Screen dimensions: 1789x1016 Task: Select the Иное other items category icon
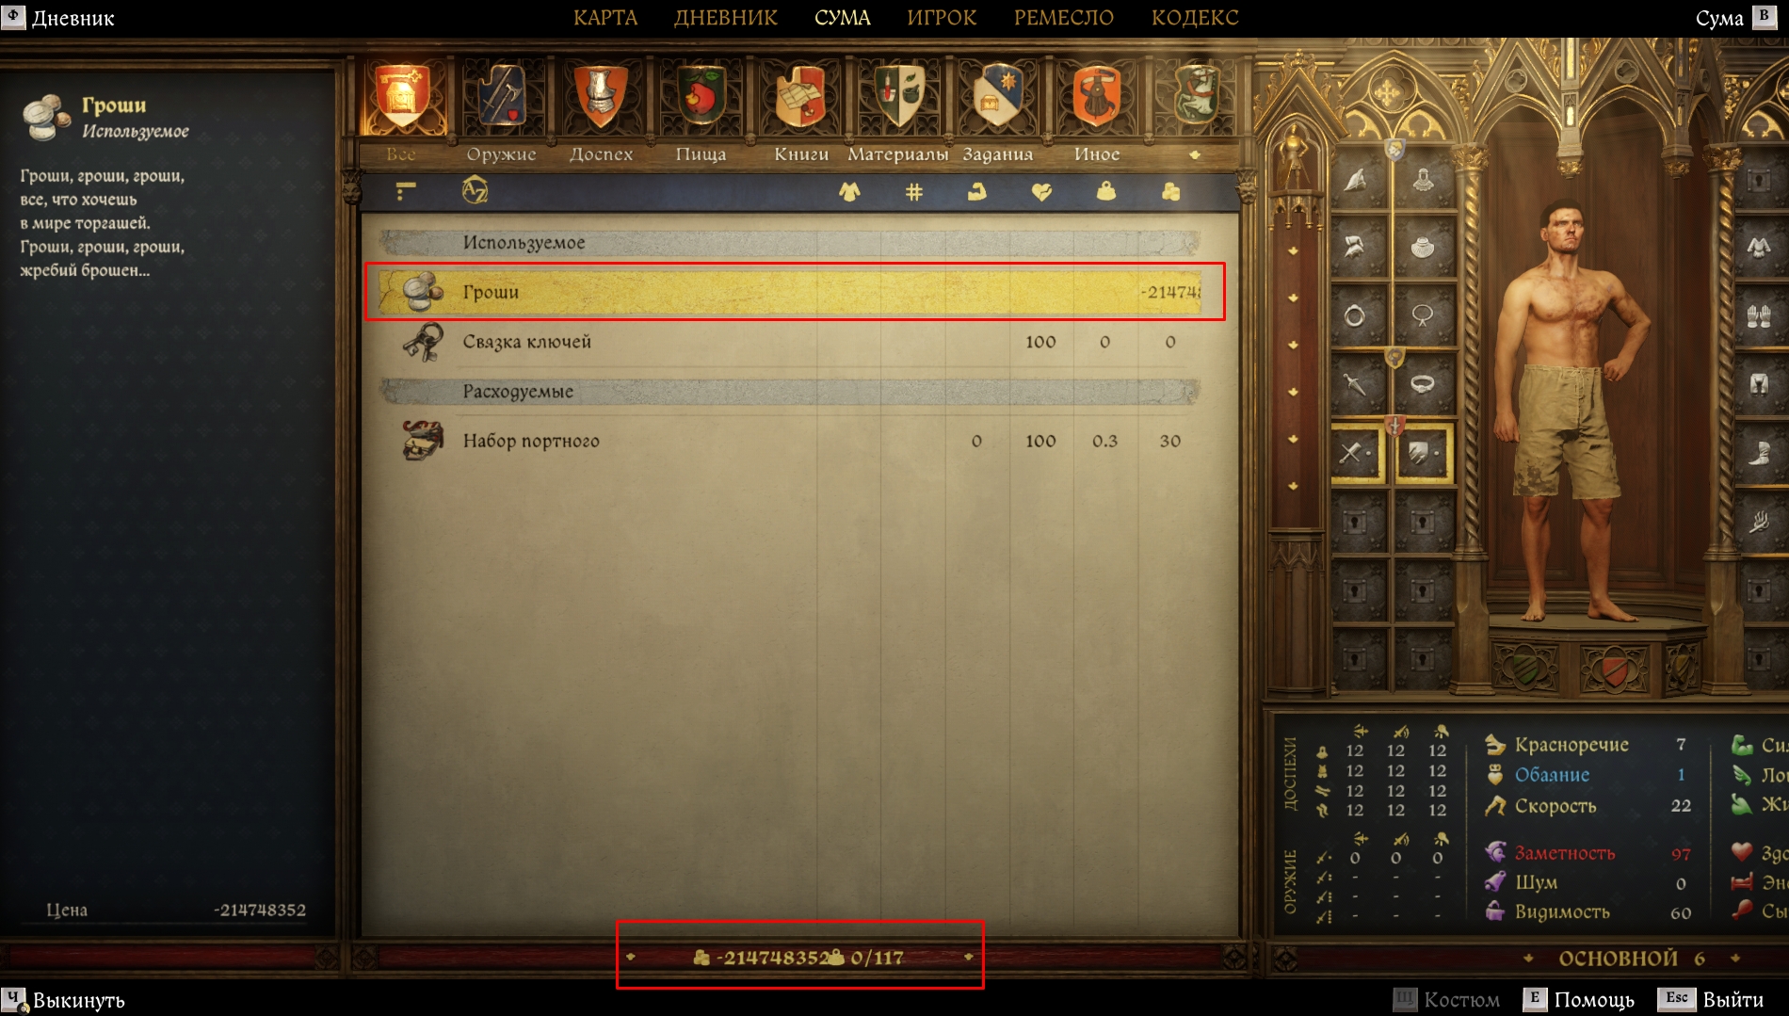point(1097,96)
